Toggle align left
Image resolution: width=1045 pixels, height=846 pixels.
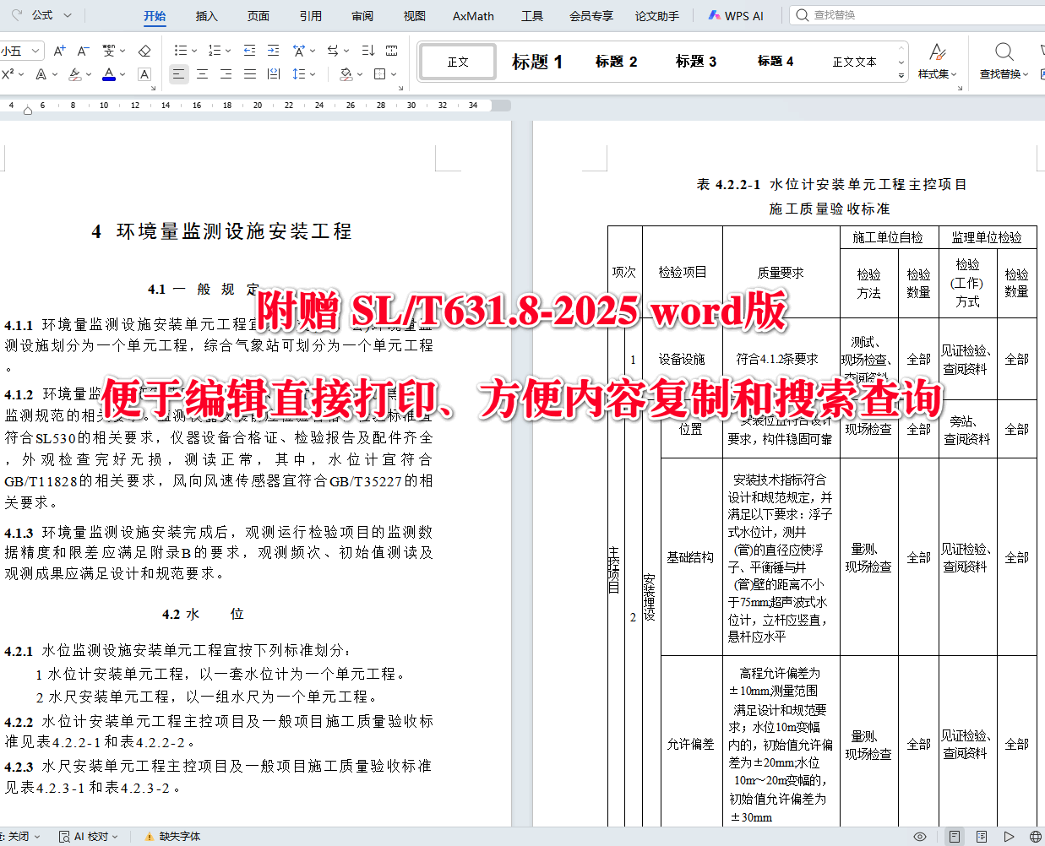coord(178,74)
